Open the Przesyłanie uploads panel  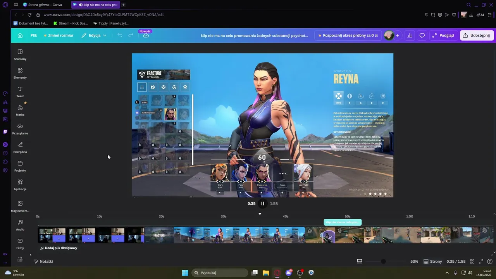coord(20,129)
